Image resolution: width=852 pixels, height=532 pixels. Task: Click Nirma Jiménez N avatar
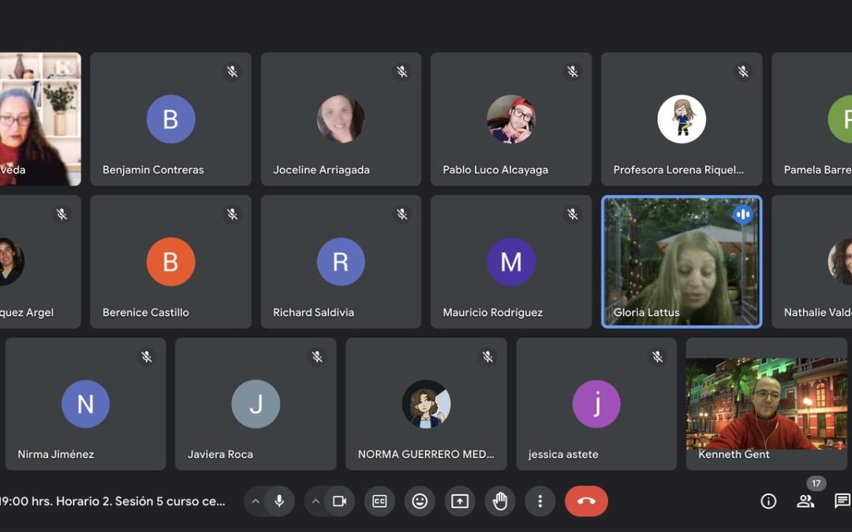tap(85, 404)
